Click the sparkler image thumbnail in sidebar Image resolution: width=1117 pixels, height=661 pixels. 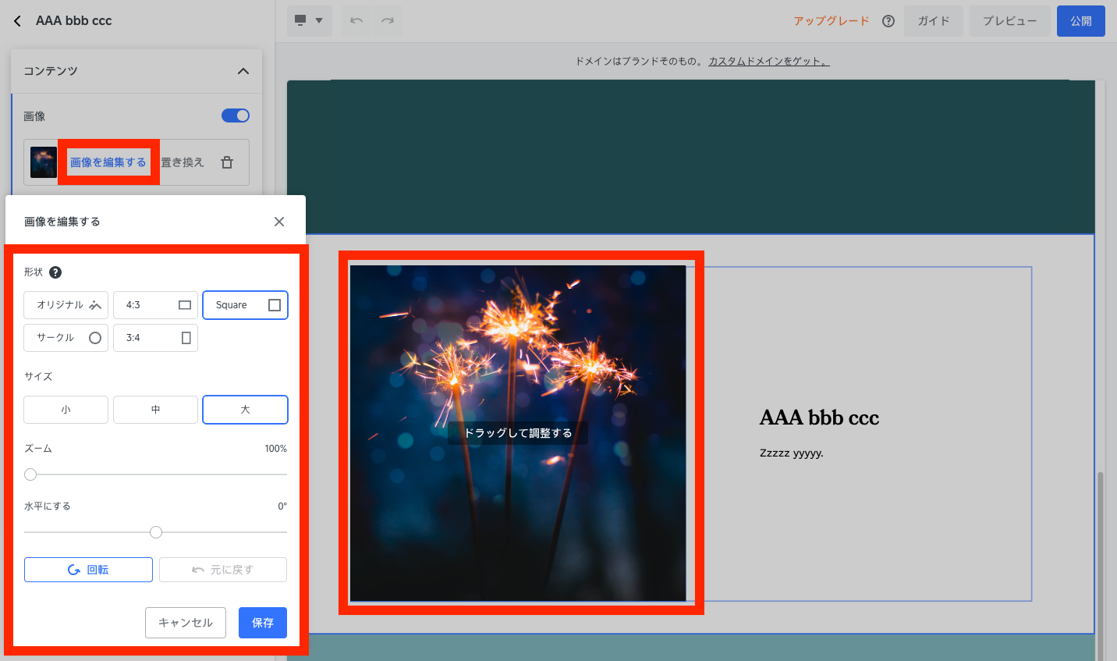44,162
